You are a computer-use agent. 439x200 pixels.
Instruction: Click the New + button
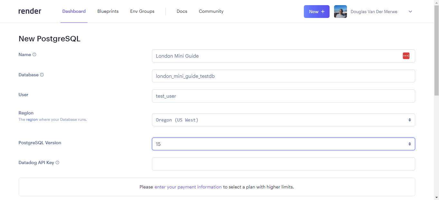pyautogui.click(x=316, y=11)
